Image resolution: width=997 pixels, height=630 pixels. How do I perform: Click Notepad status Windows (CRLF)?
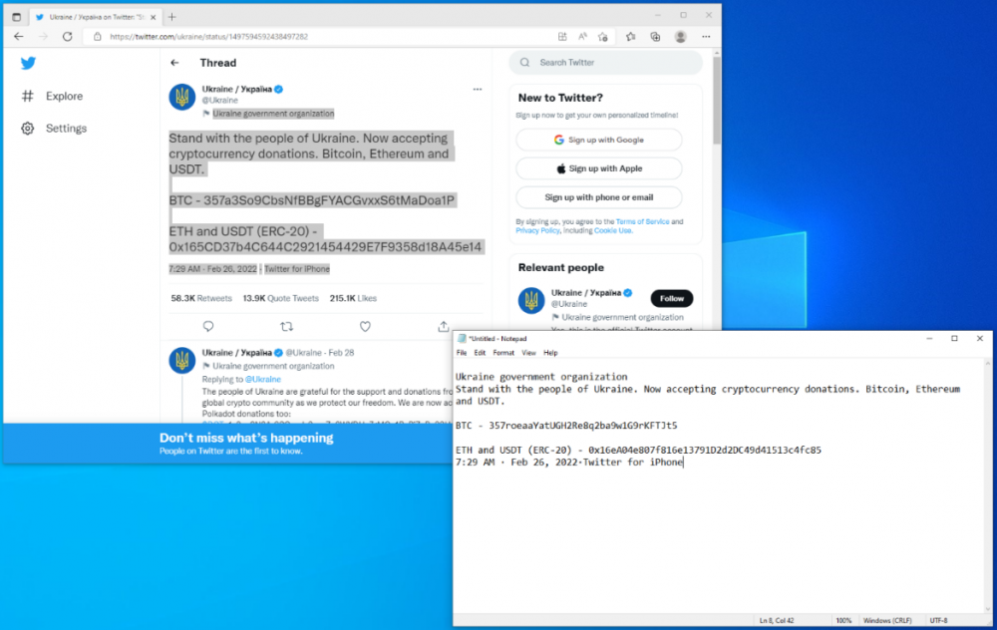887,620
